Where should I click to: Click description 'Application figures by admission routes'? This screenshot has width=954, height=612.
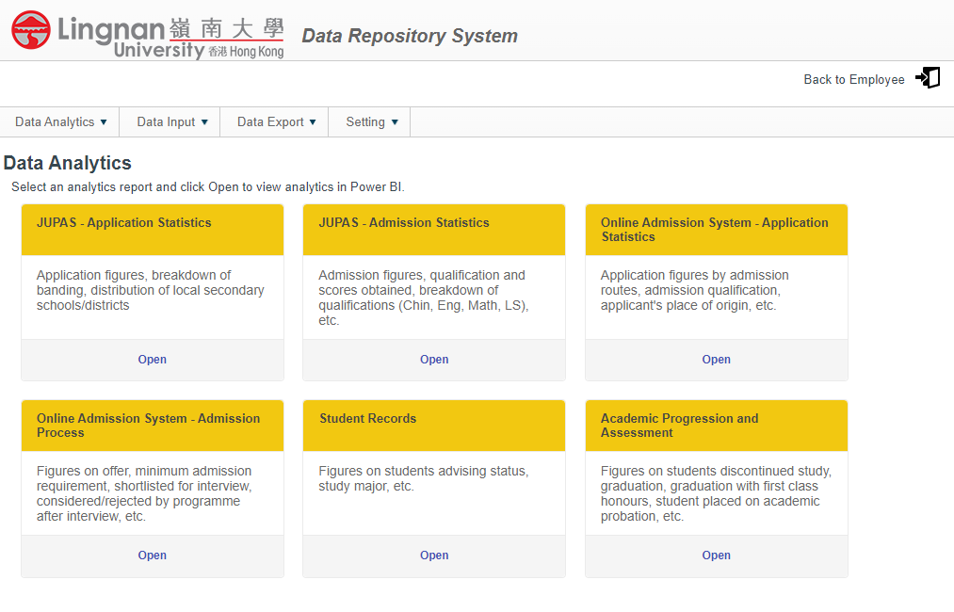pos(695,290)
